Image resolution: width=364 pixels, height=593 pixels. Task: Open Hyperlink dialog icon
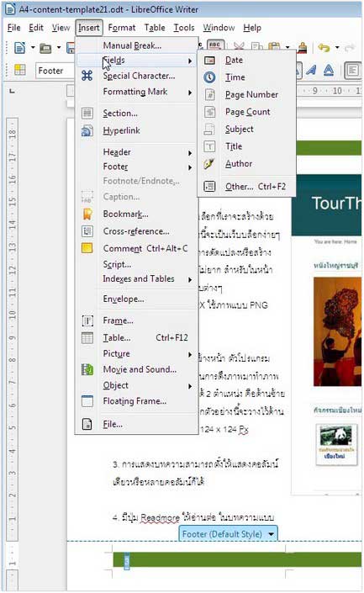click(x=87, y=131)
